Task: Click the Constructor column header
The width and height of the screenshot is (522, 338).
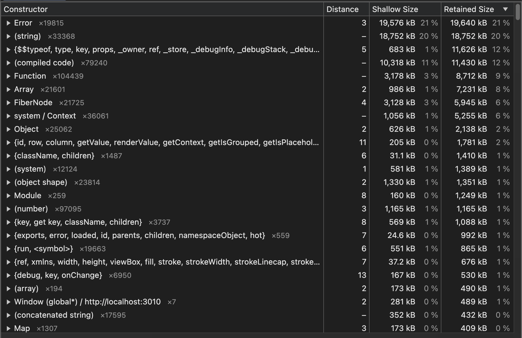Action: [26, 9]
